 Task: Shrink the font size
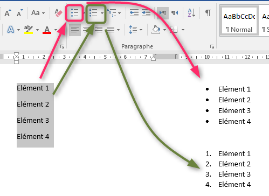pos(20,13)
